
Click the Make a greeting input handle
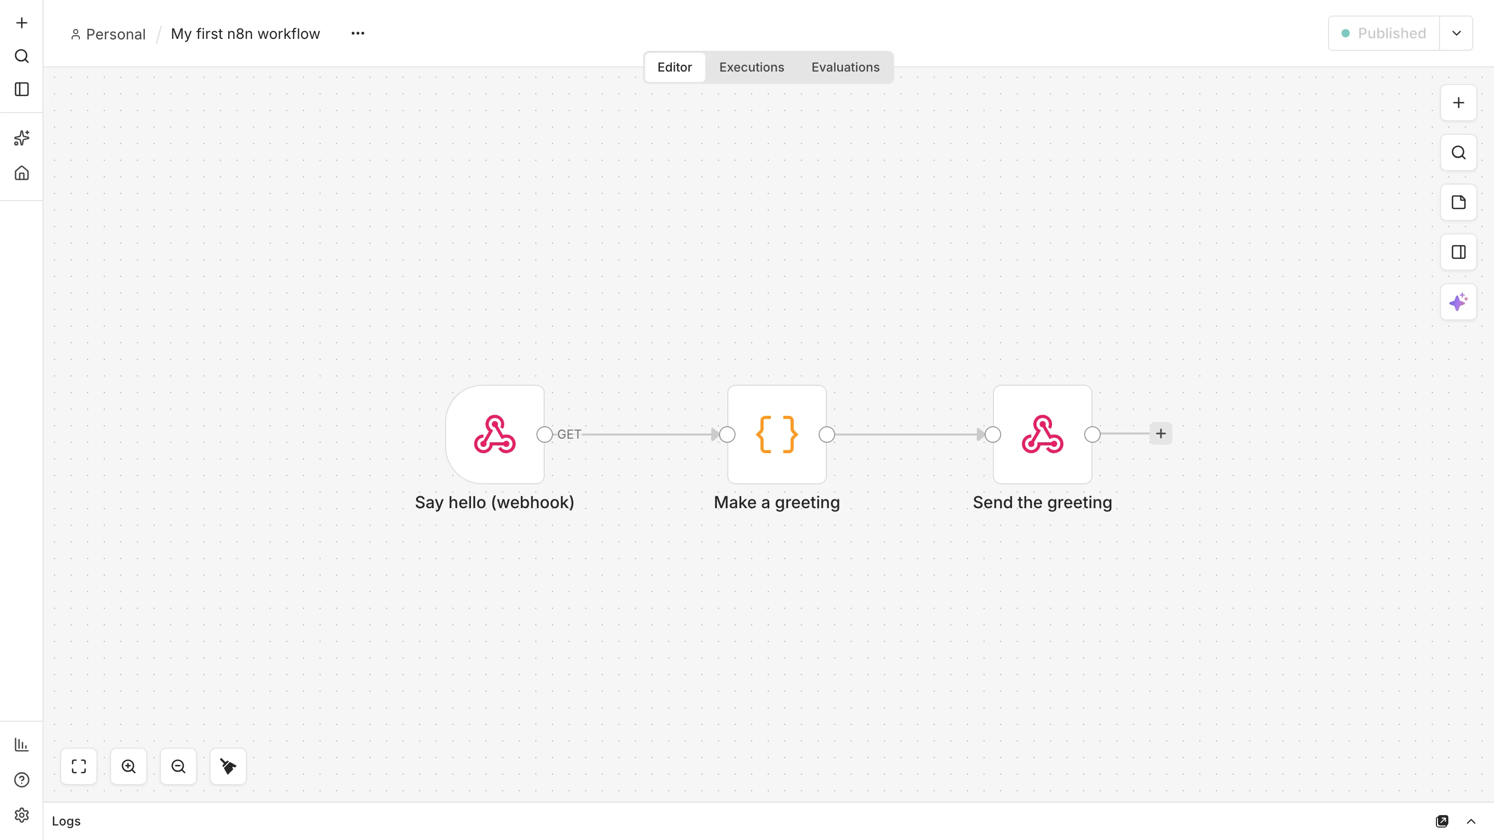727,434
